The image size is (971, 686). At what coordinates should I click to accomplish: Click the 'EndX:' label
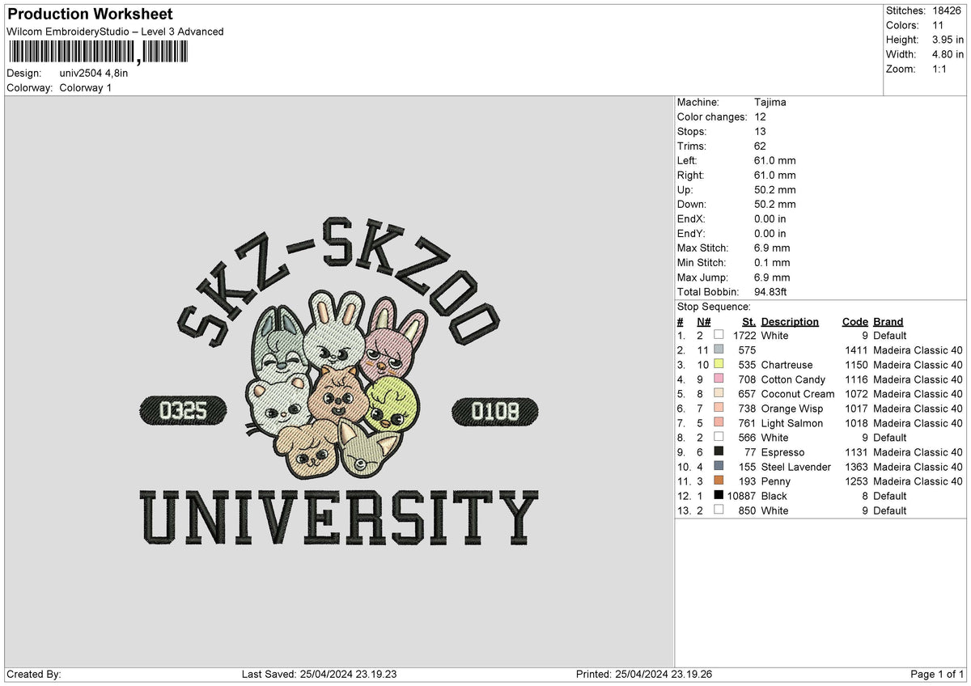coord(692,218)
